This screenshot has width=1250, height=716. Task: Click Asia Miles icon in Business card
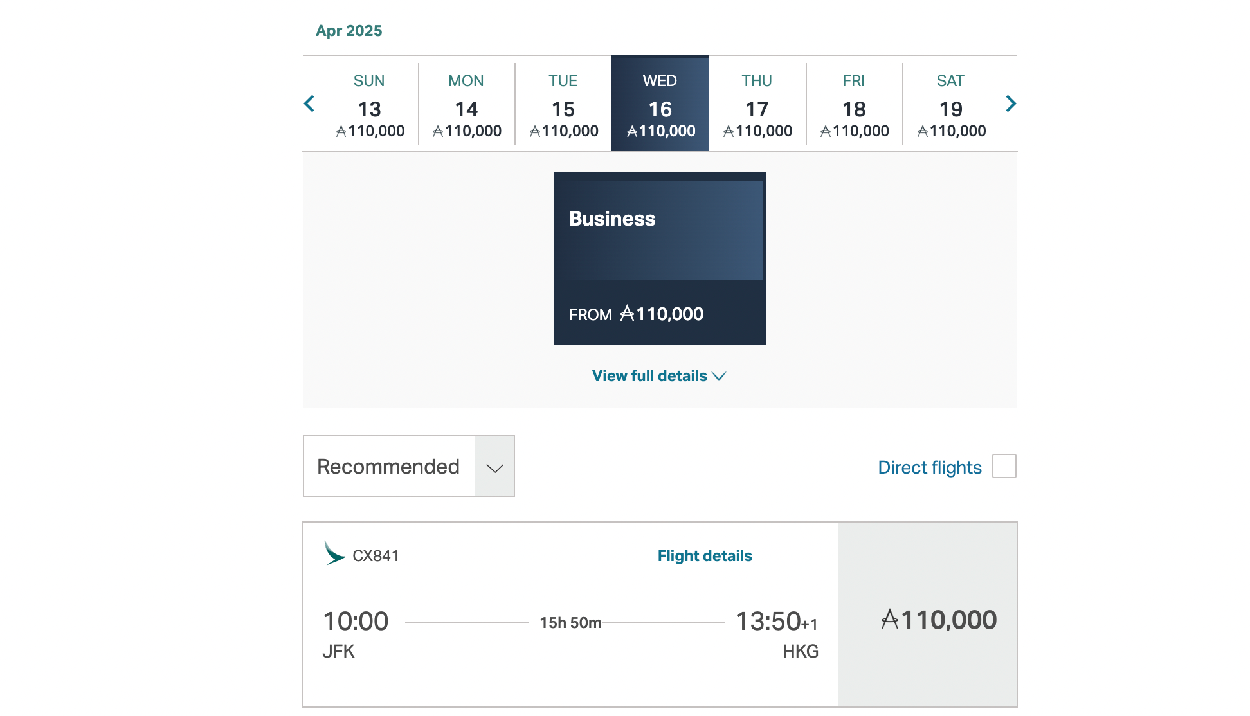(627, 314)
